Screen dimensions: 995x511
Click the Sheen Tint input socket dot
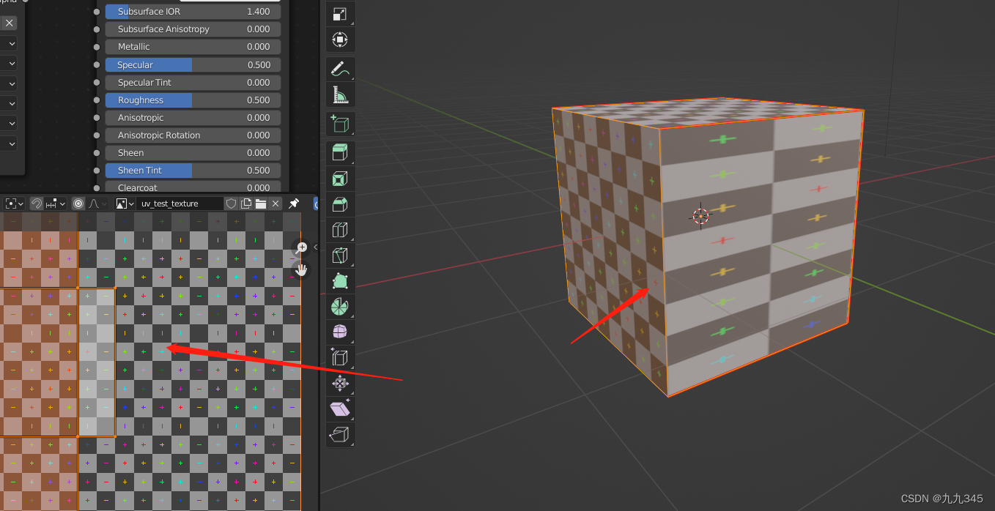(97, 170)
